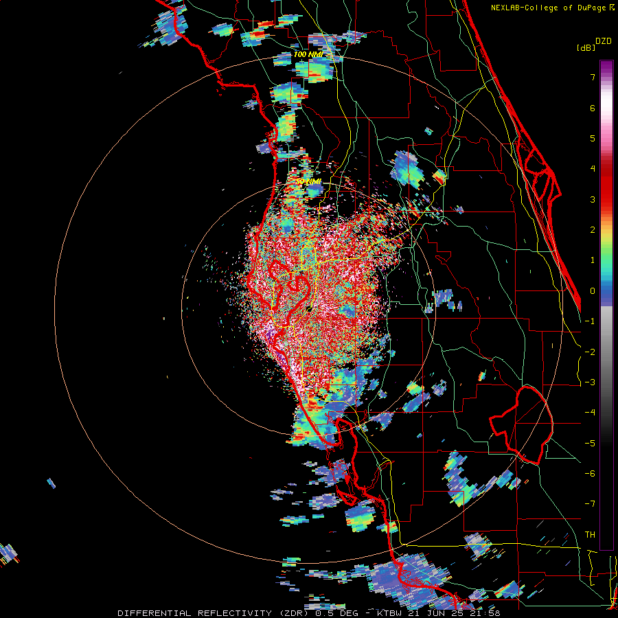Choose the -7 scale label

[590, 504]
